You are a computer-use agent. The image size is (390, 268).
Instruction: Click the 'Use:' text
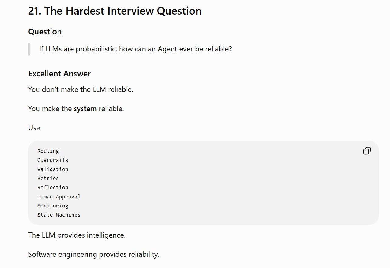point(35,128)
